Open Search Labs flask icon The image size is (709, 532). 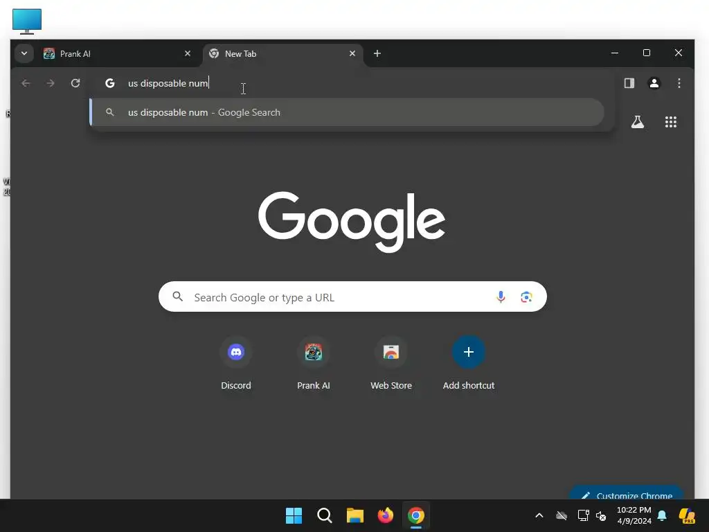click(x=638, y=122)
